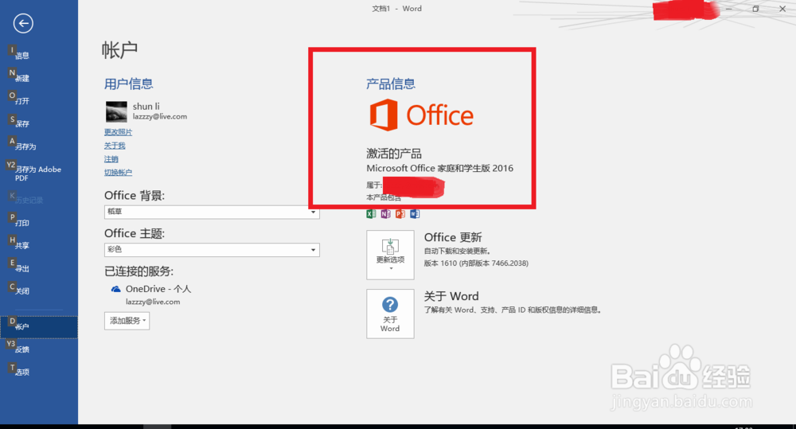Screen dimensions: 796x429
Task: Click the 产品信息 heading
Action: 391,84
